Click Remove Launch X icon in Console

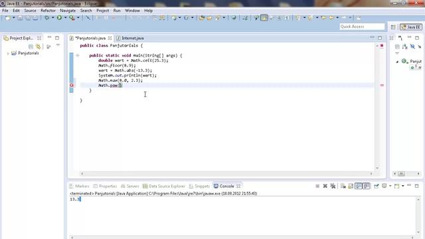tap(325, 186)
